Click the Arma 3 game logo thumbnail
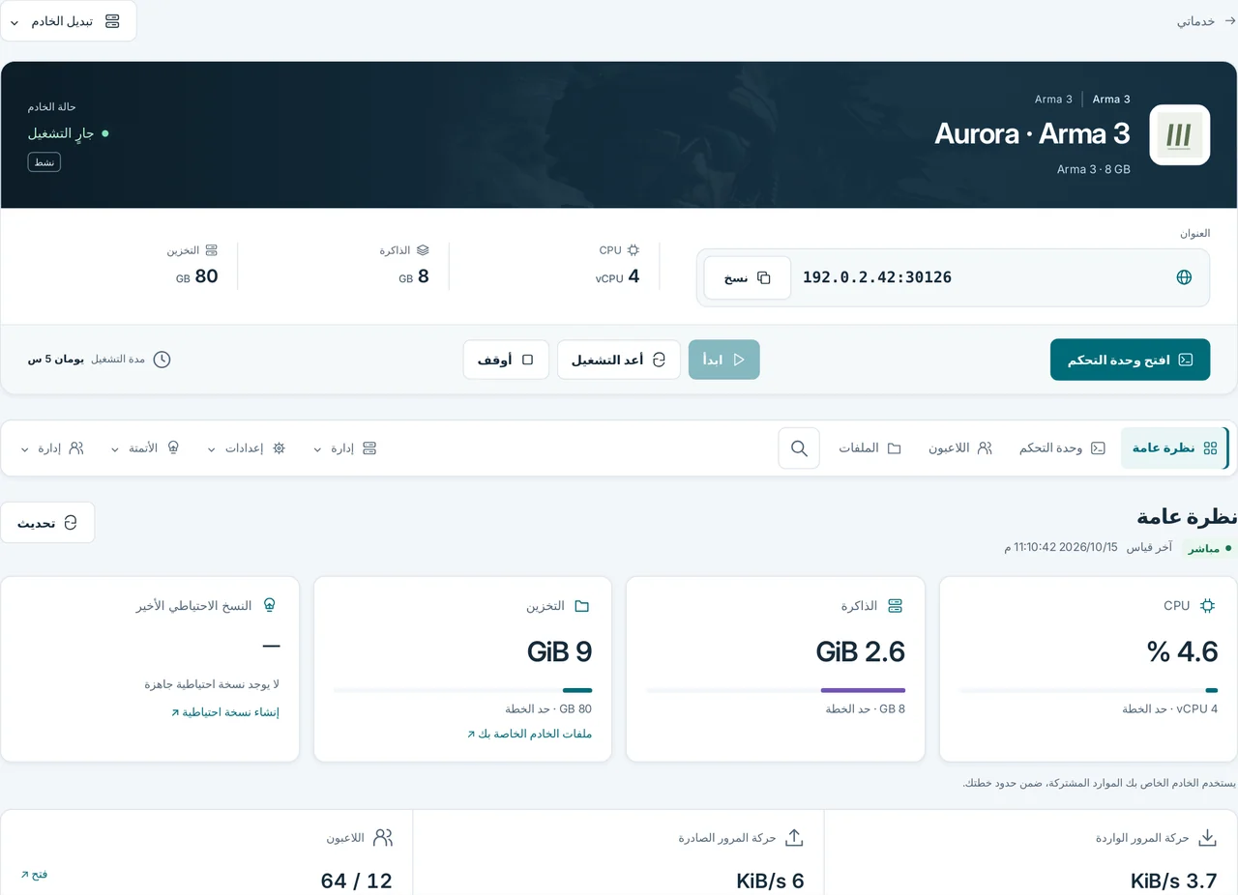1238x895 pixels. tap(1179, 135)
